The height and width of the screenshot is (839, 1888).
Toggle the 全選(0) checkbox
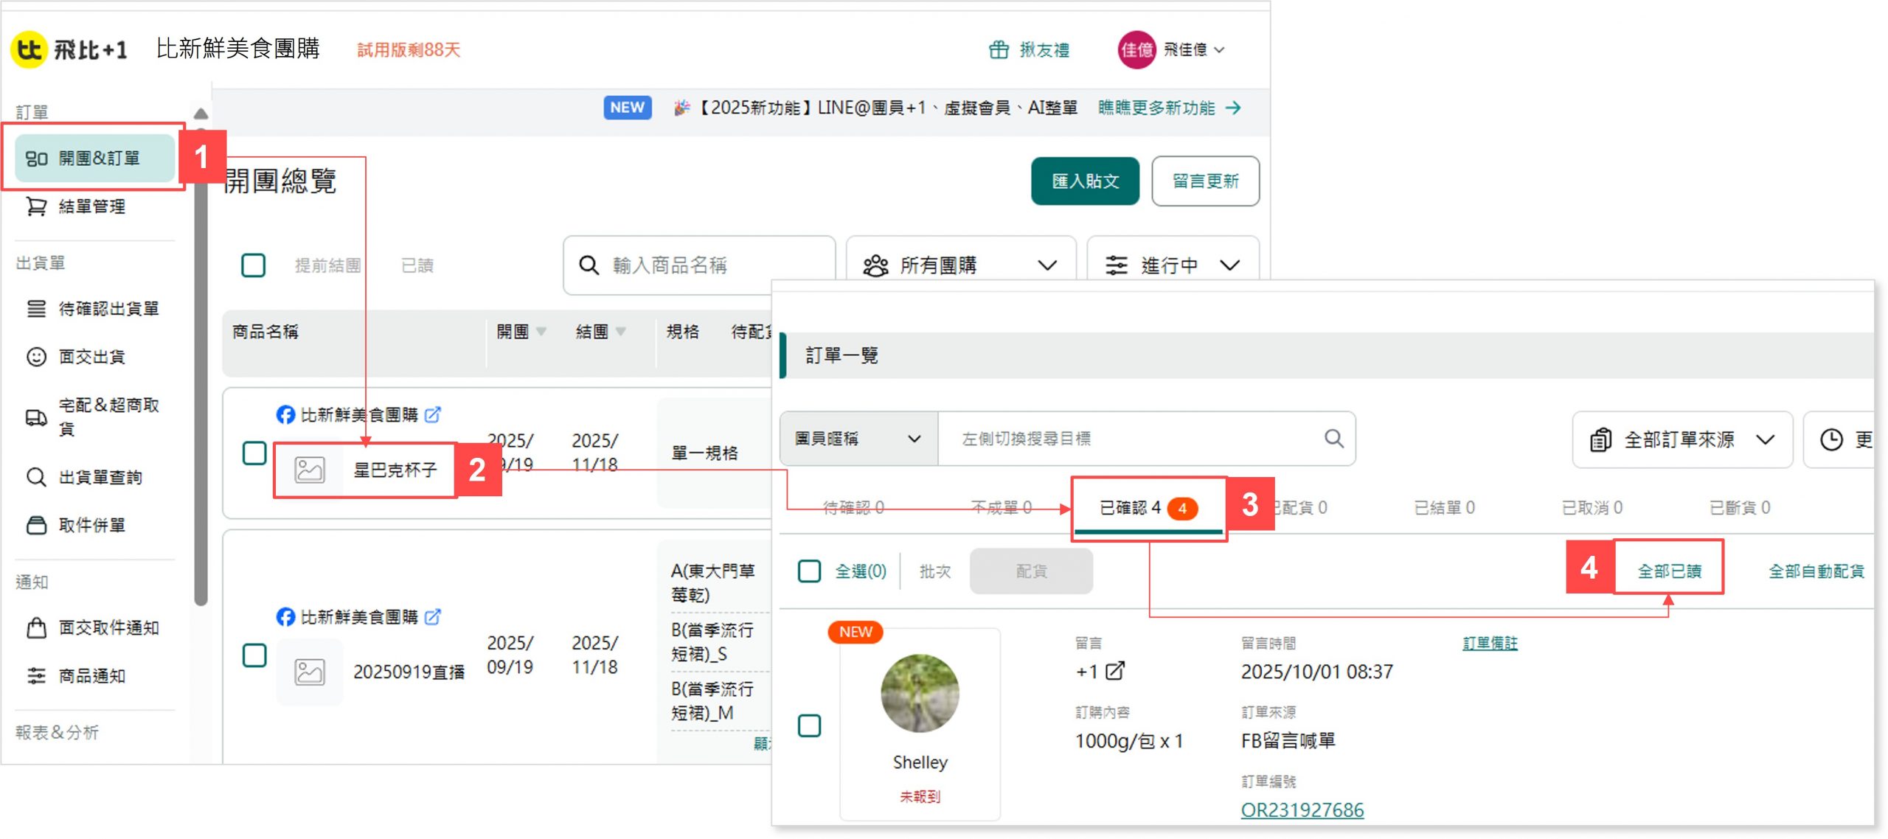(810, 571)
